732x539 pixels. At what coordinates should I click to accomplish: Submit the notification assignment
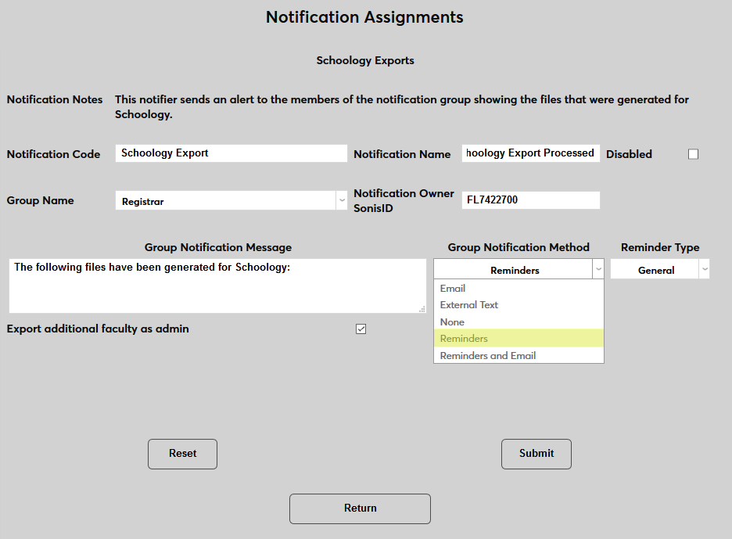click(536, 454)
